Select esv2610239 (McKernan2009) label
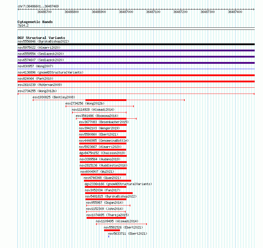The width and height of the screenshot is (263, 248). 40,85
